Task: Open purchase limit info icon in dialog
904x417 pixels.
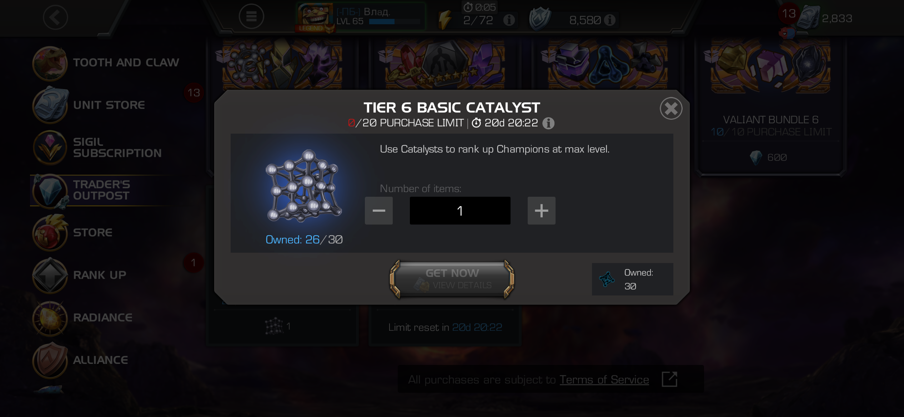Action: click(548, 123)
